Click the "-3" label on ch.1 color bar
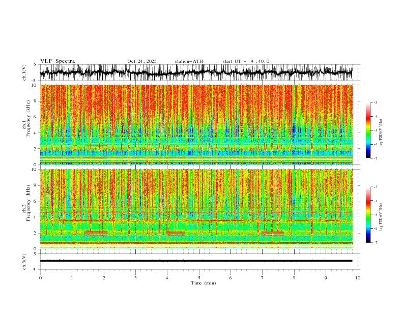 pos(376,102)
